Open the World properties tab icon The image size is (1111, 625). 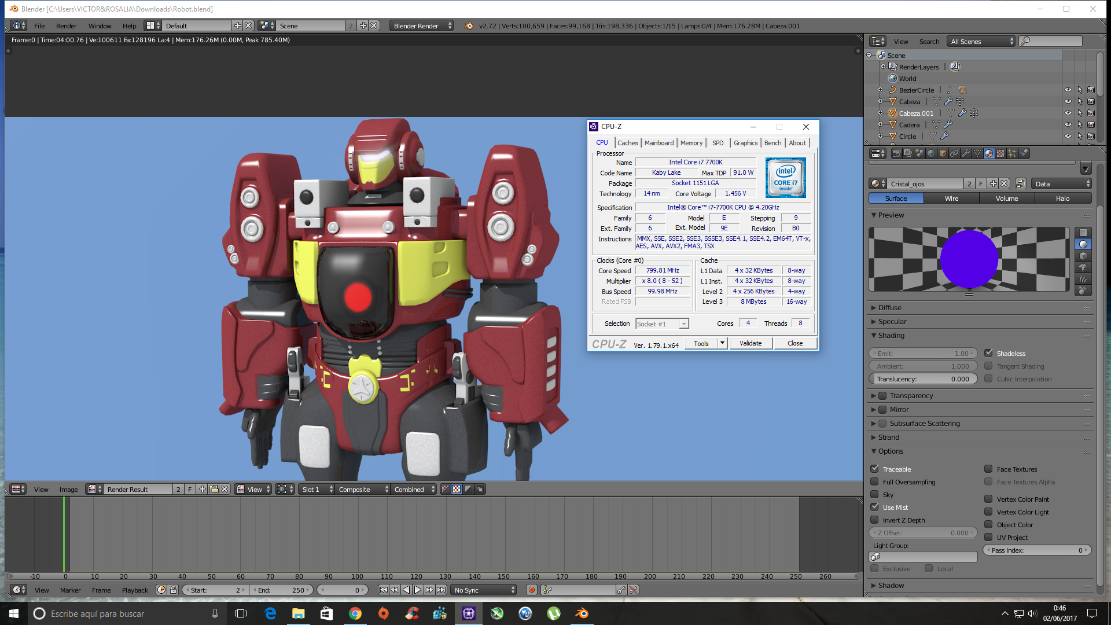click(x=931, y=153)
